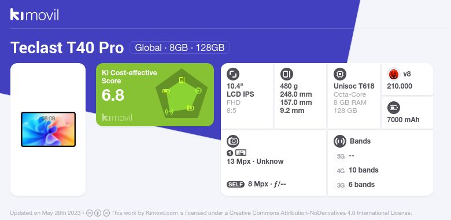Viewport: 451px width, 220px height.
Task: Click the Creative Commons CC icon
Action: coord(90,213)
